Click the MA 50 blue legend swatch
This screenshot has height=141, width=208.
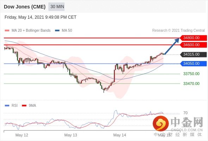point(57,31)
